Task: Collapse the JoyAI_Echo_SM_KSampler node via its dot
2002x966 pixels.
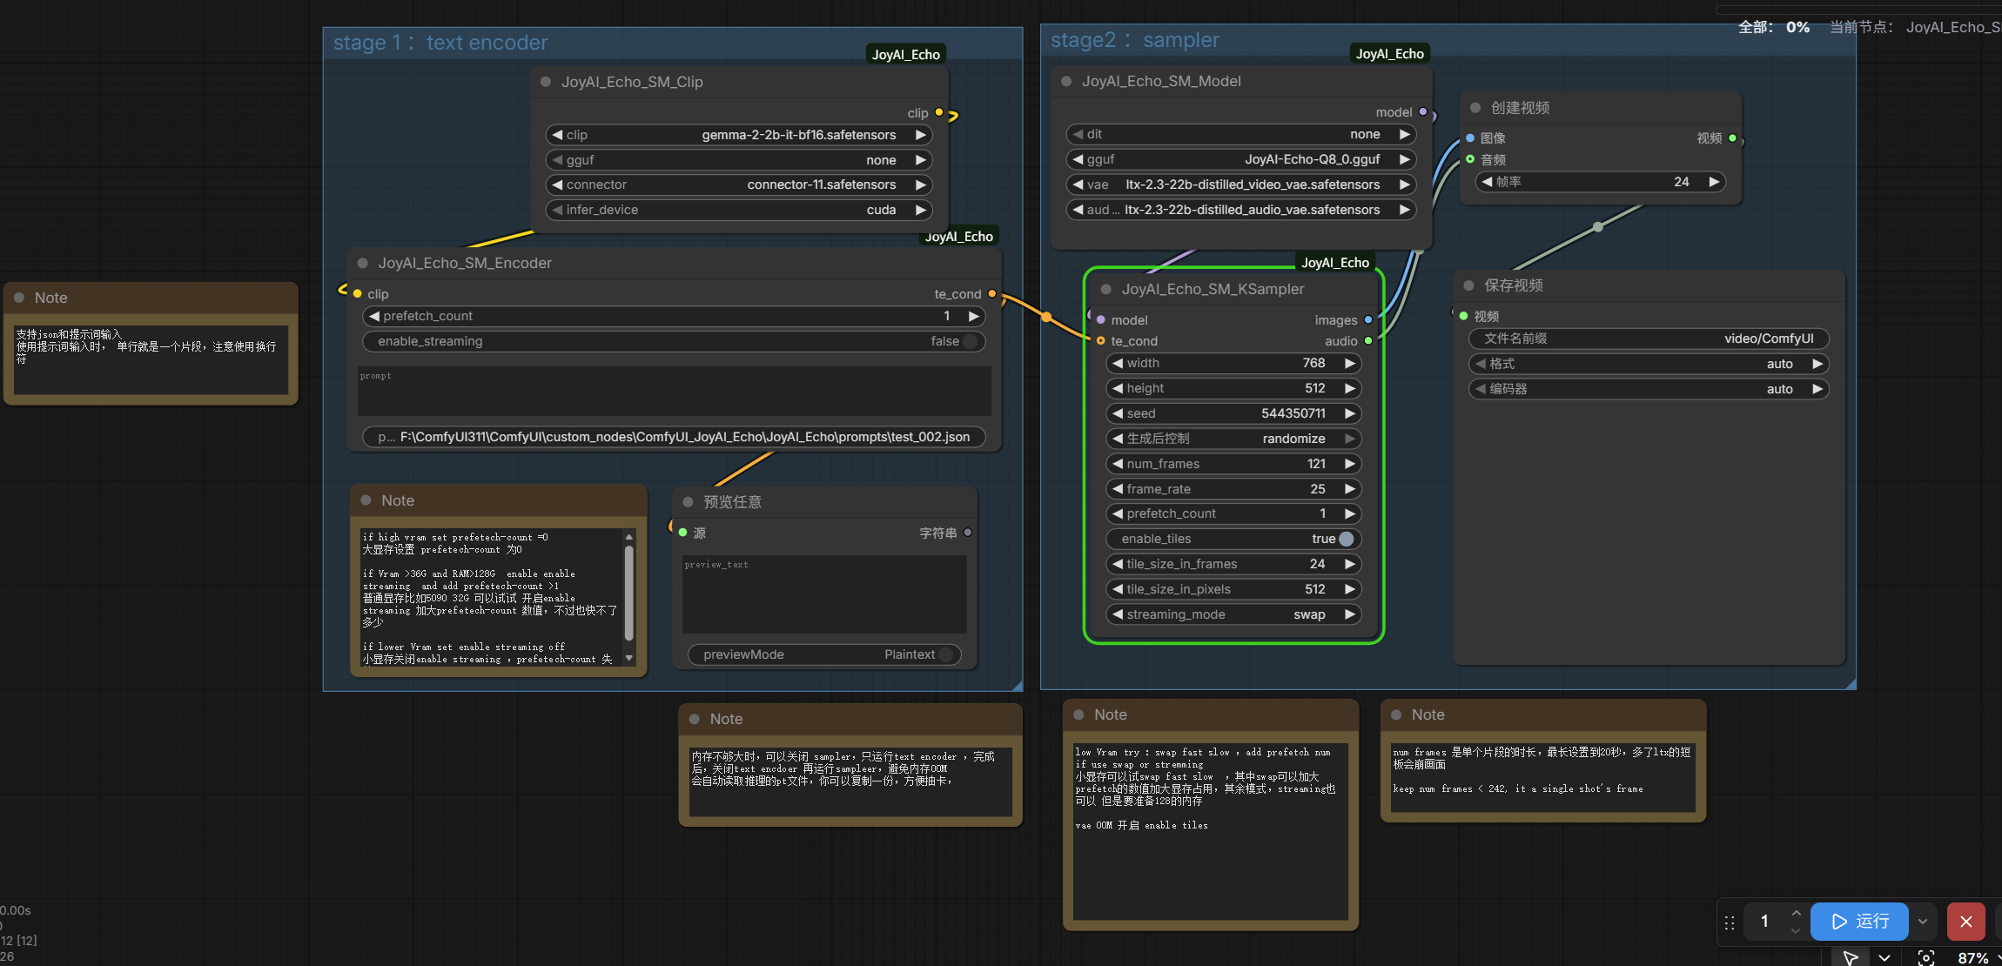Action: coord(1106,289)
